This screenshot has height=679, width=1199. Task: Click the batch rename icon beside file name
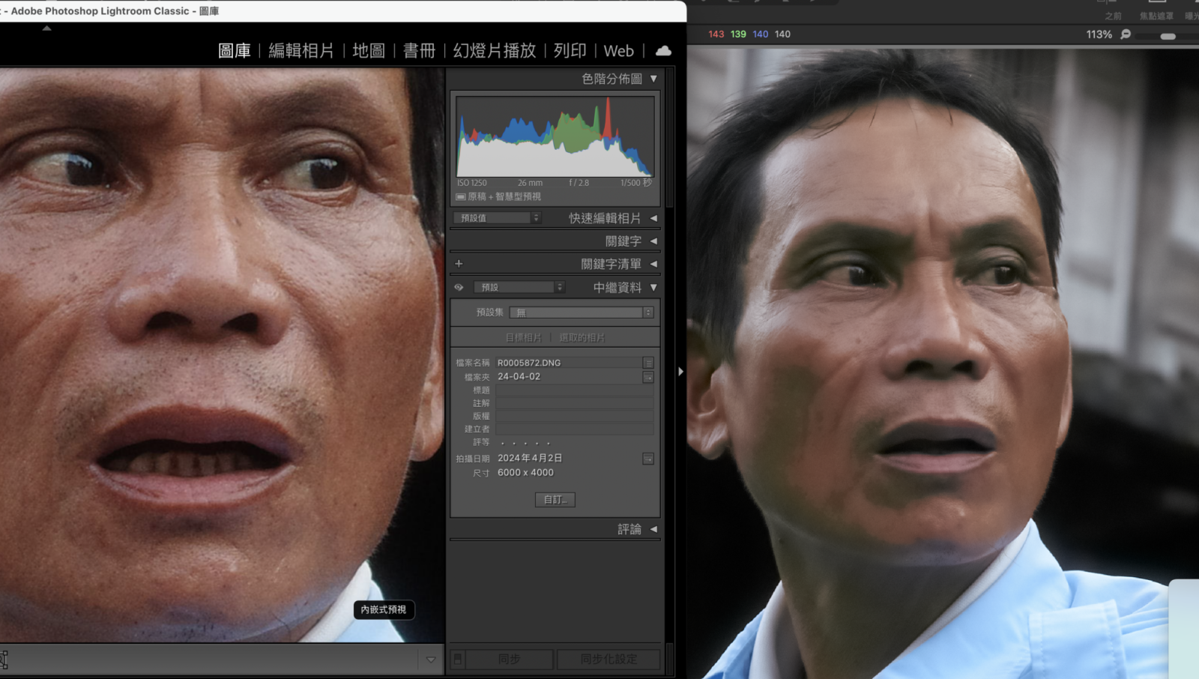click(x=648, y=363)
